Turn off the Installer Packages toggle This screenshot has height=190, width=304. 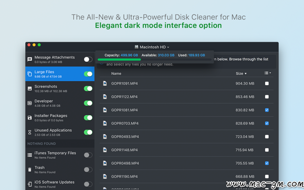[88, 118]
